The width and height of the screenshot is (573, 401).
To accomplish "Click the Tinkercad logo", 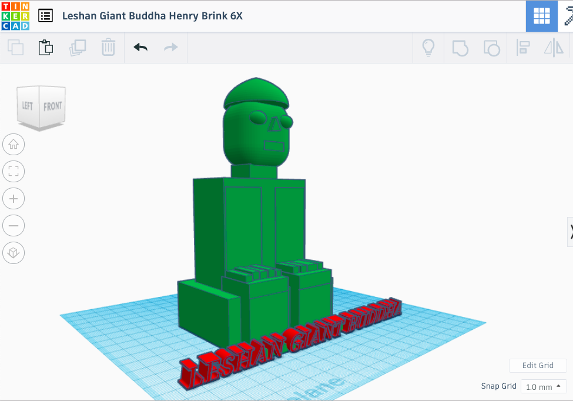I will tap(15, 16).
